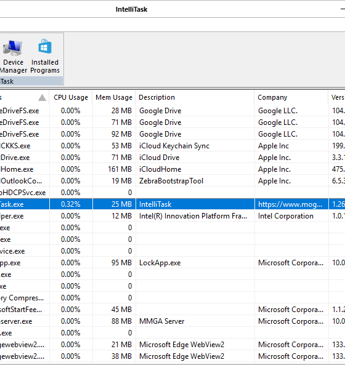Screen dimensions: 345x365
Task: Click the 95 MB memory cell
Action: coord(114,263)
